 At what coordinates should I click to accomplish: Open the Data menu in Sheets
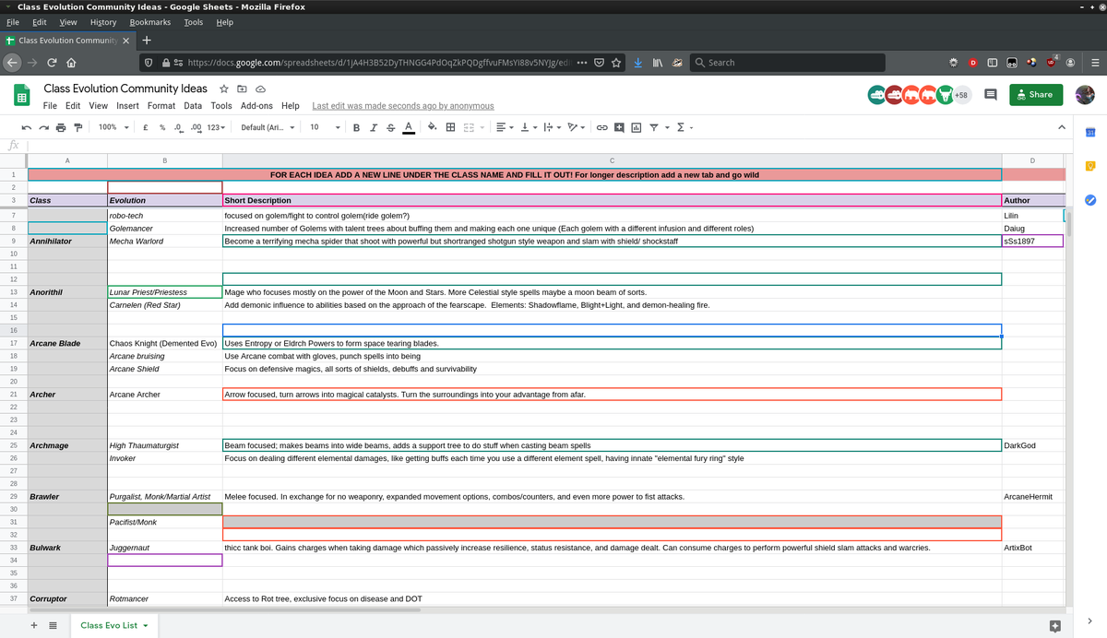[193, 106]
